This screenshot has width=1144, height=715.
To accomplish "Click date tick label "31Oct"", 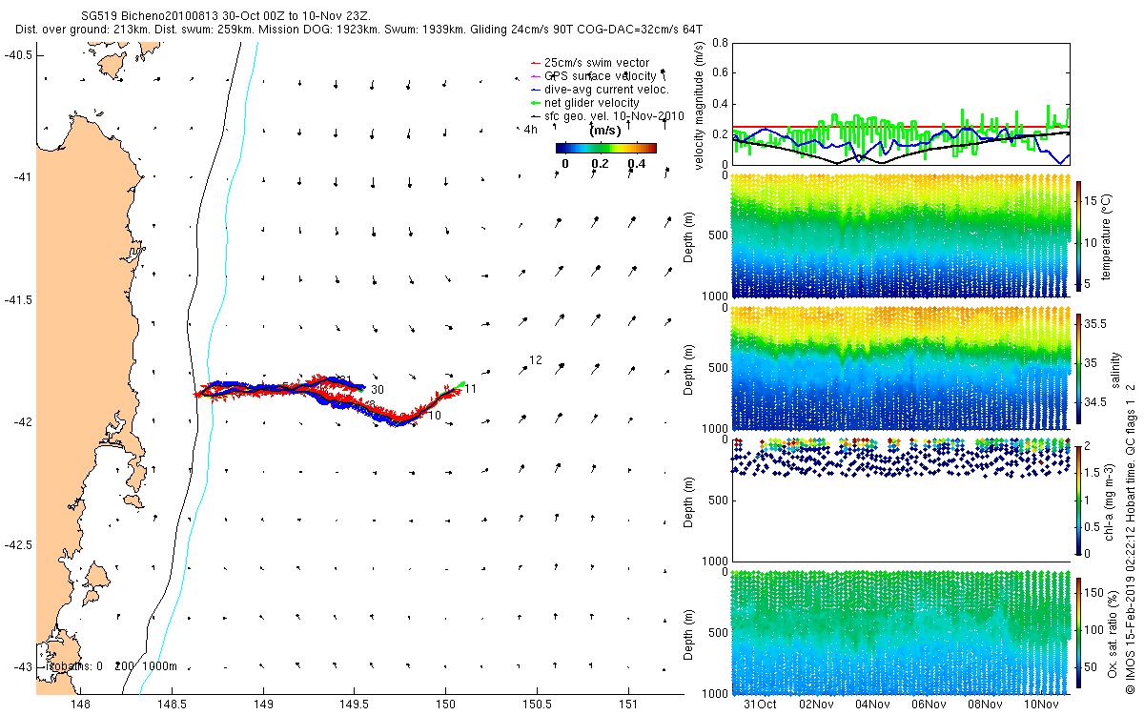I will pyautogui.click(x=761, y=705).
